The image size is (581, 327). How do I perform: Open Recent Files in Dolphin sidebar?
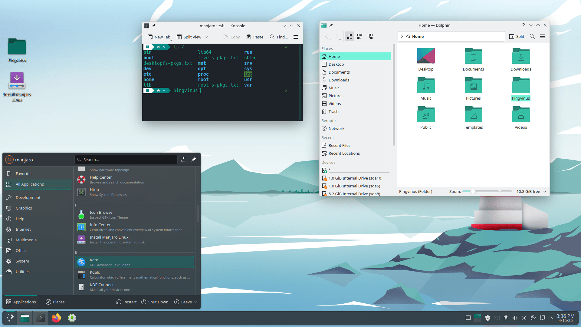[x=355, y=145]
